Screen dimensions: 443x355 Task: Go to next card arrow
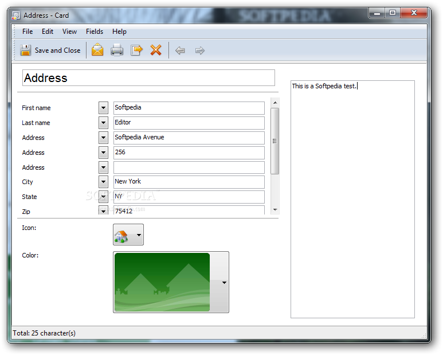[x=200, y=50]
